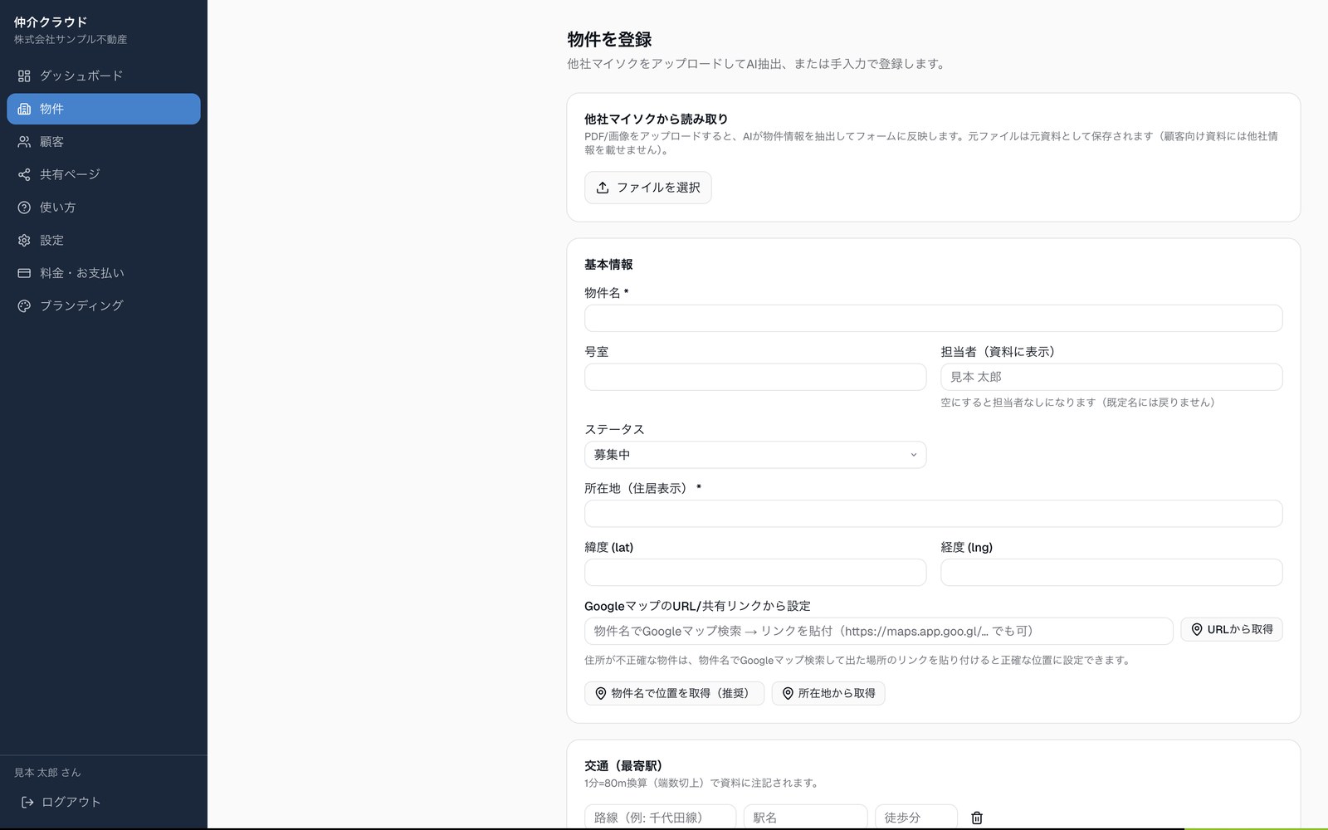Focus the GoogleマップのURL input field

point(878,631)
